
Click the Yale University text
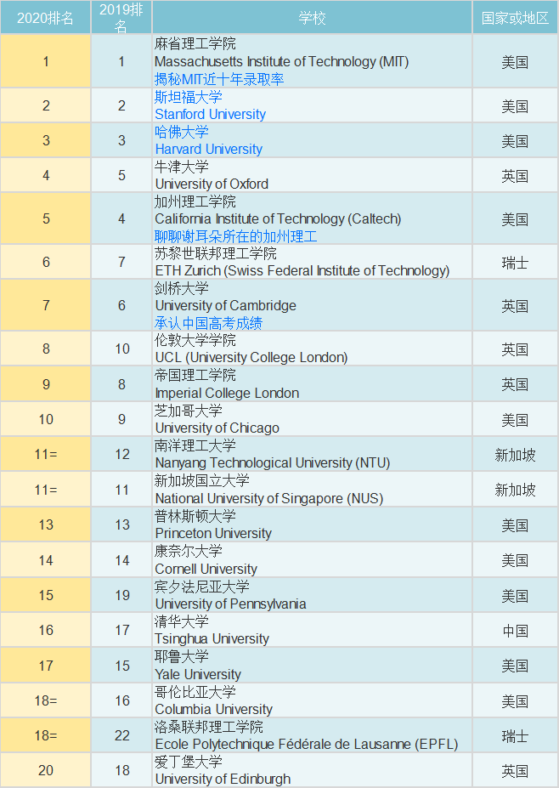pos(198,674)
